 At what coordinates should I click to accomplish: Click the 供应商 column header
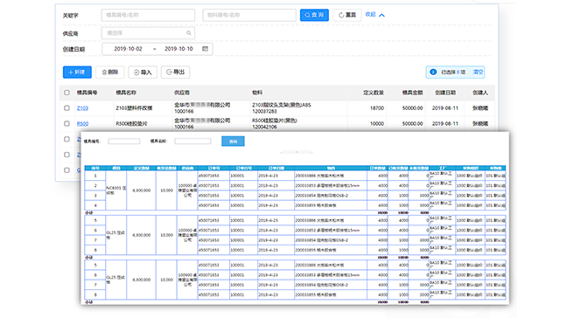[x=182, y=93]
